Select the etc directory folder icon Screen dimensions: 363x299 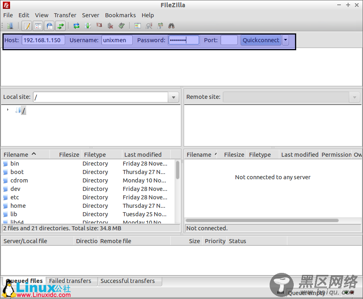(6, 197)
